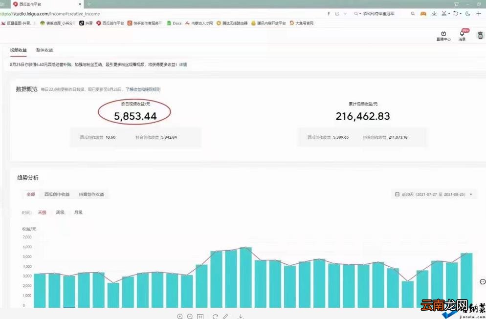Image resolution: width=486 pixels, height=319 pixels.
Task: Filter trend chart by 西瓜创作收益 tab
Action: point(57,194)
